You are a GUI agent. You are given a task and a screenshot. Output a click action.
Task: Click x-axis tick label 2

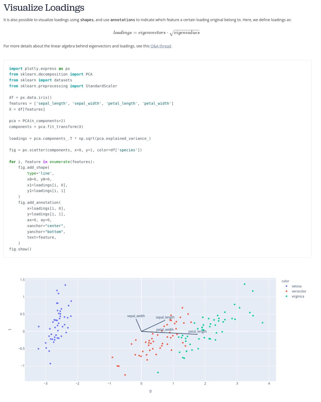point(205,383)
